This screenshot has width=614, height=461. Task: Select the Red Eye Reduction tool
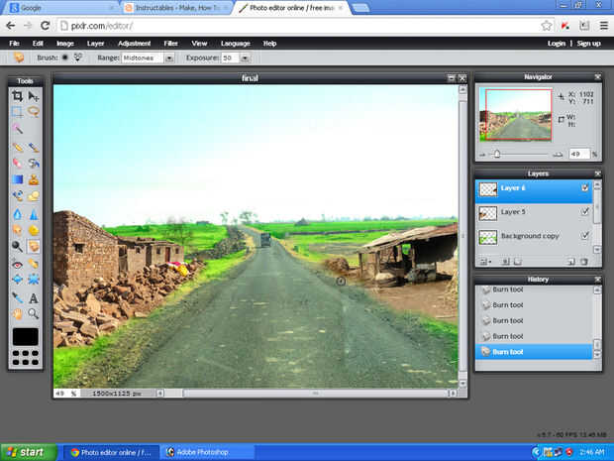17,265
